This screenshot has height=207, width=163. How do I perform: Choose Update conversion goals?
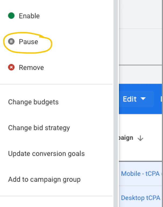[x=46, y=154]
